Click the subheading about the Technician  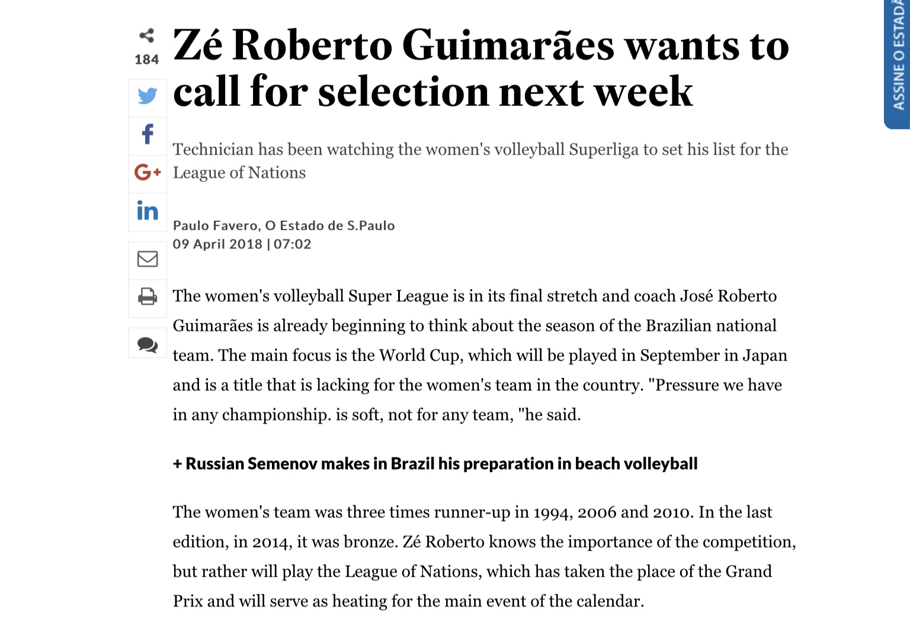point(480,160)
